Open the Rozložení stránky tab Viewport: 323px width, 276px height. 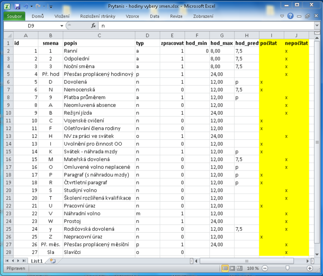[98, 16]
